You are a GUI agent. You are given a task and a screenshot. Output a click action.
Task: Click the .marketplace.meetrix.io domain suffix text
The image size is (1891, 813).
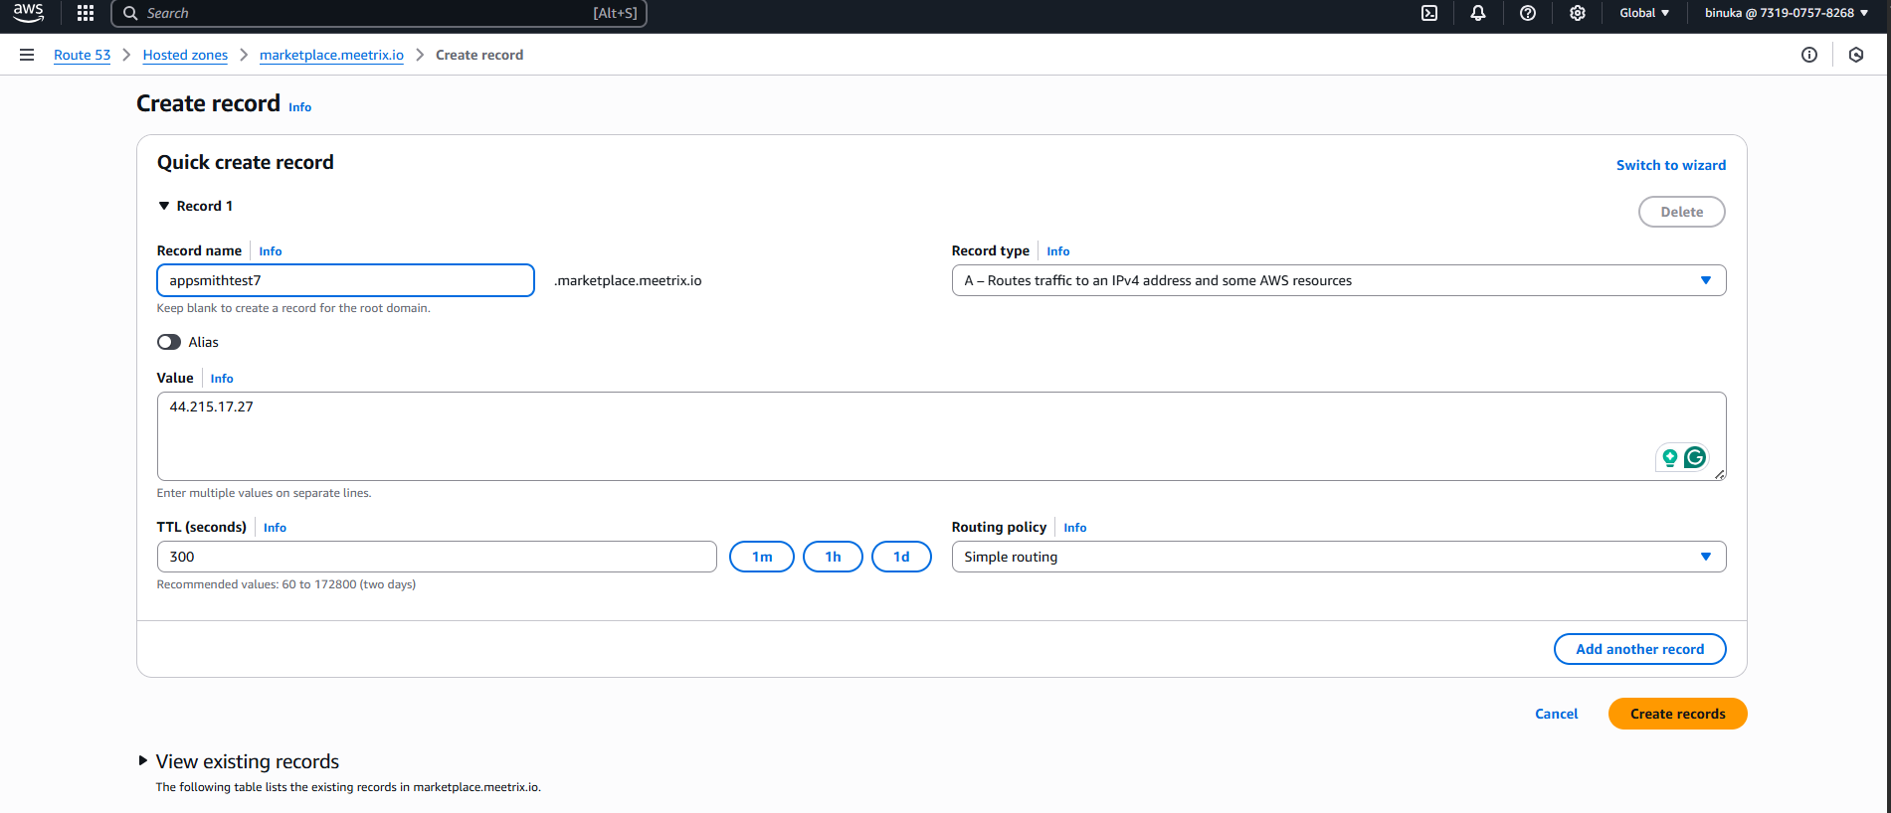click(x=628, y=280)
